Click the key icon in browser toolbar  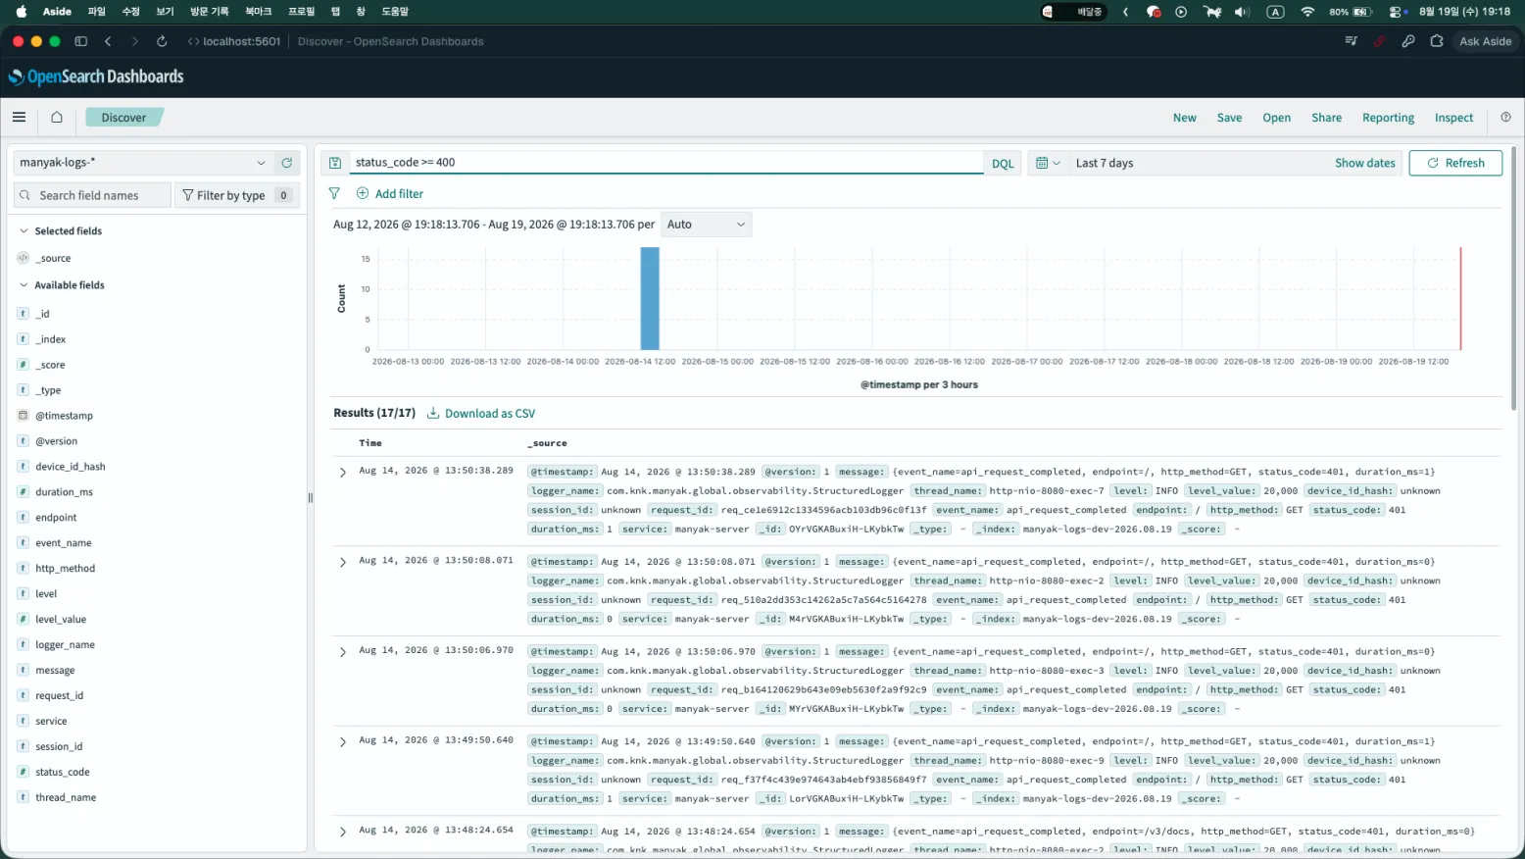[x=1408, y=41]
